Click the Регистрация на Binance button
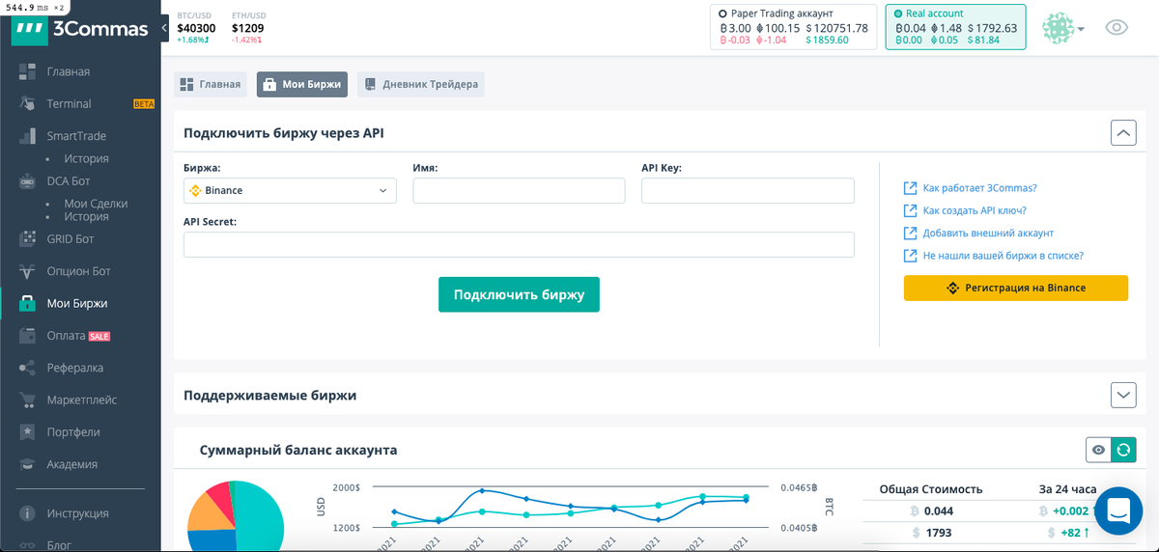Image resolution: width=1159 pixels, height=552 pixels. [x=1016, y=288]
